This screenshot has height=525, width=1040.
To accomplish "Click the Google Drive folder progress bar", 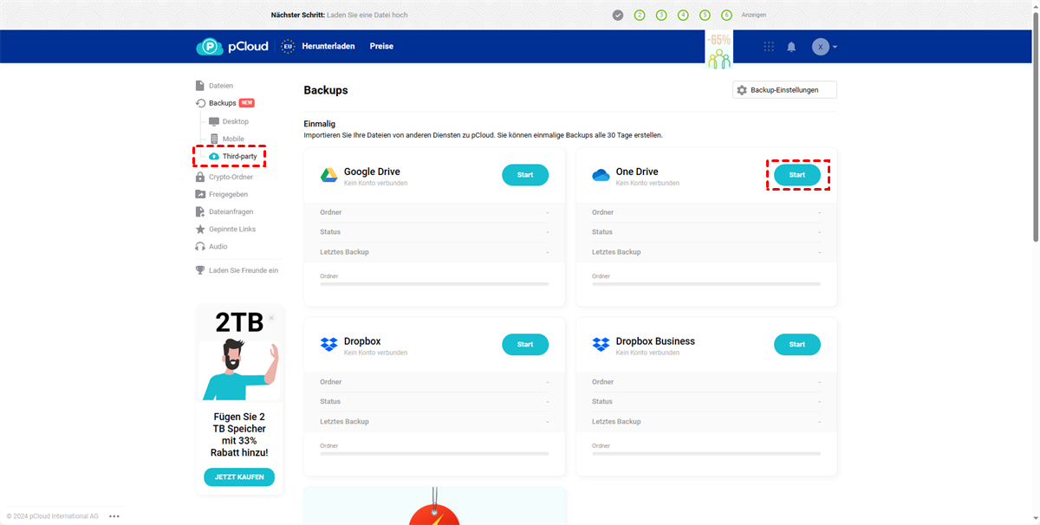I will (x=434, y=283).
